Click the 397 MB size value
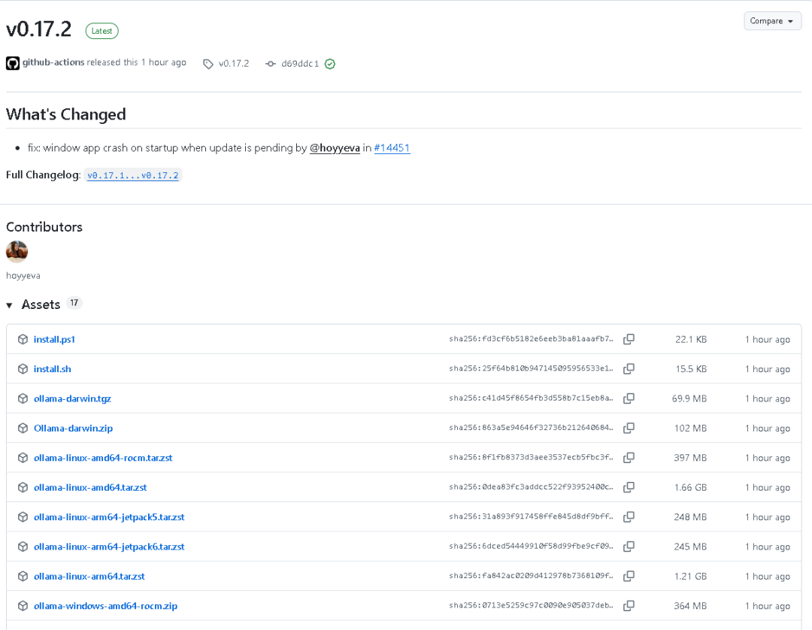 690,458
